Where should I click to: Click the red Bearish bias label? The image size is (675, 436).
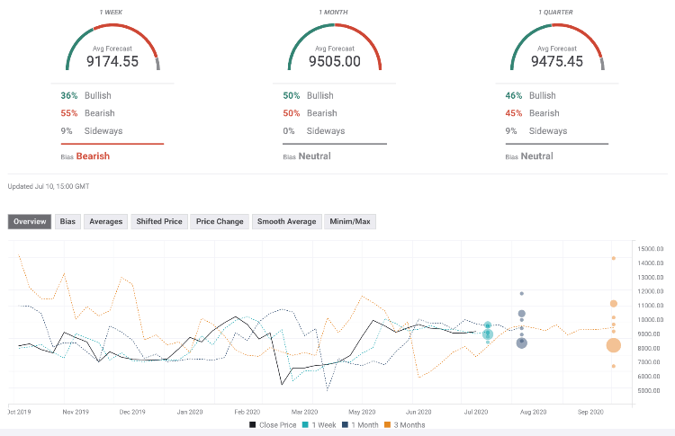(94, 156)
